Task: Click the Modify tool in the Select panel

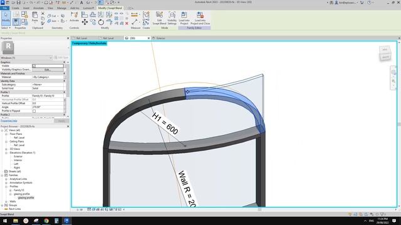Action: tap(6, 18)
